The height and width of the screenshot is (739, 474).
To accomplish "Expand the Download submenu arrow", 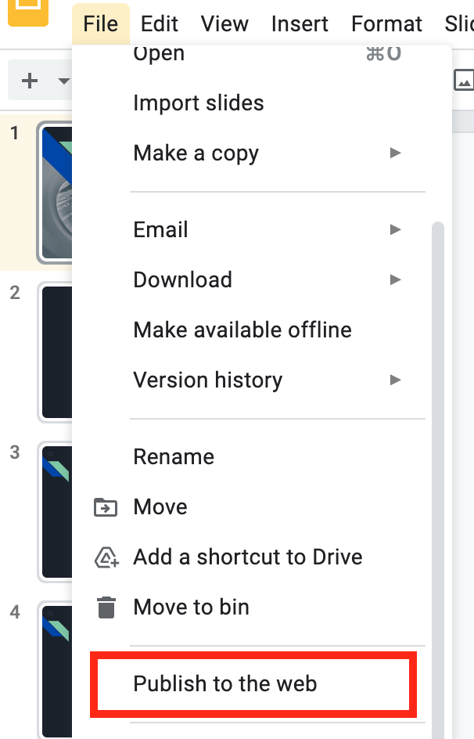I will point(396,279).
